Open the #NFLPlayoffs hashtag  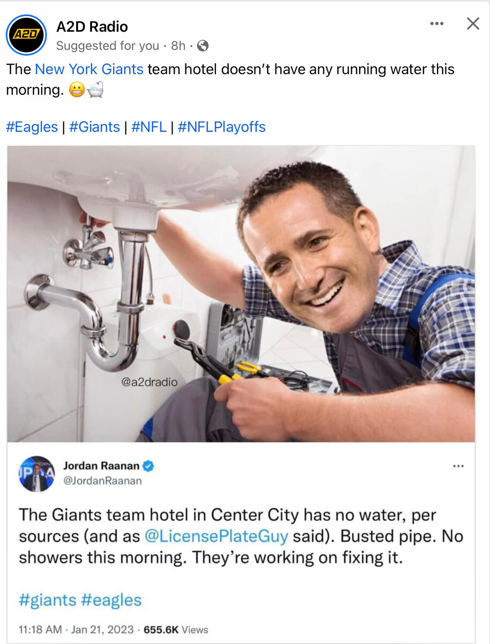[x=221, y=127]
